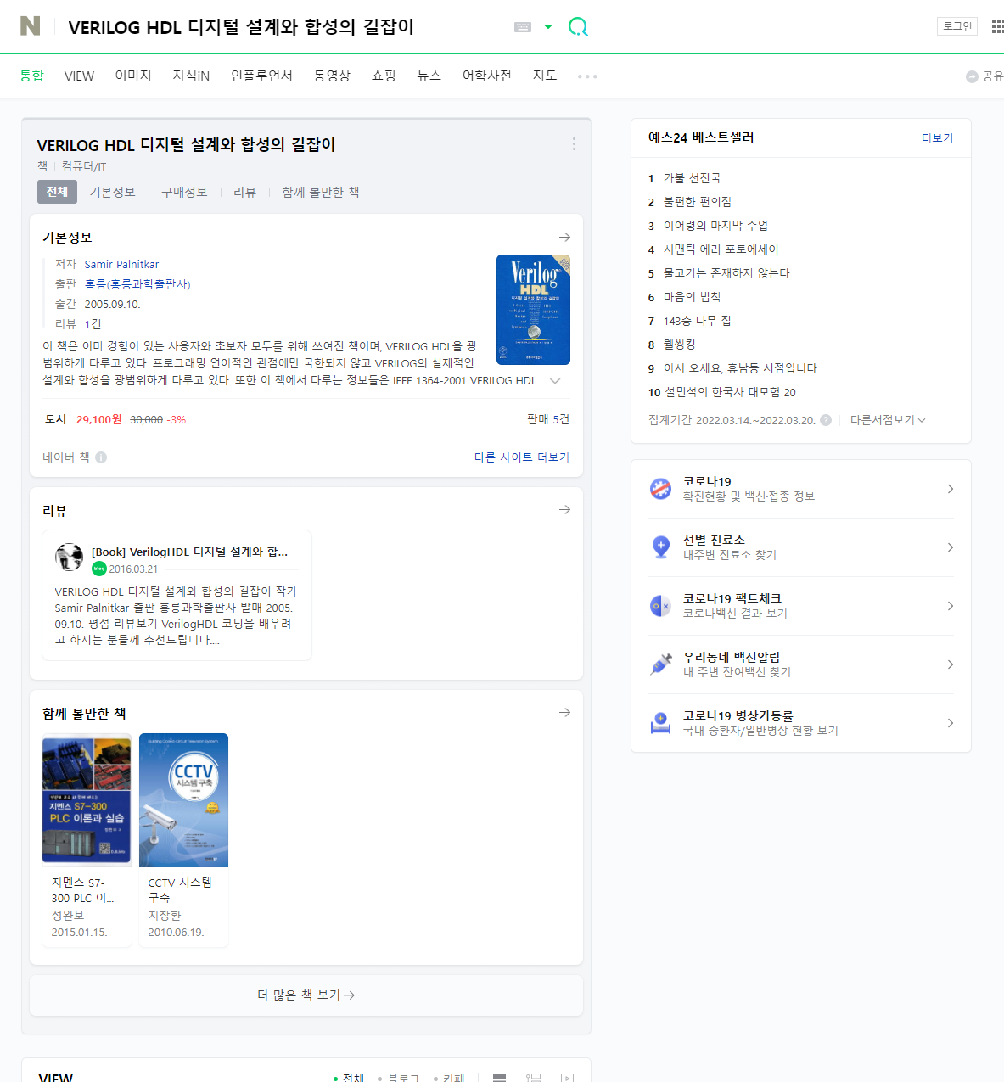
Task: Click the Verilog HDL book cover thumbnail
Action: click(533, 310)
